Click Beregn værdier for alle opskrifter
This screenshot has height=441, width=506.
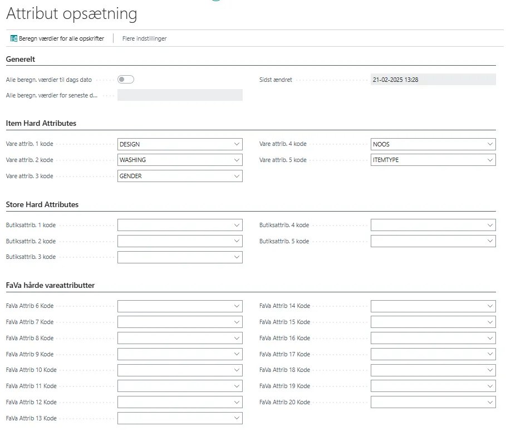coord(61,38)
